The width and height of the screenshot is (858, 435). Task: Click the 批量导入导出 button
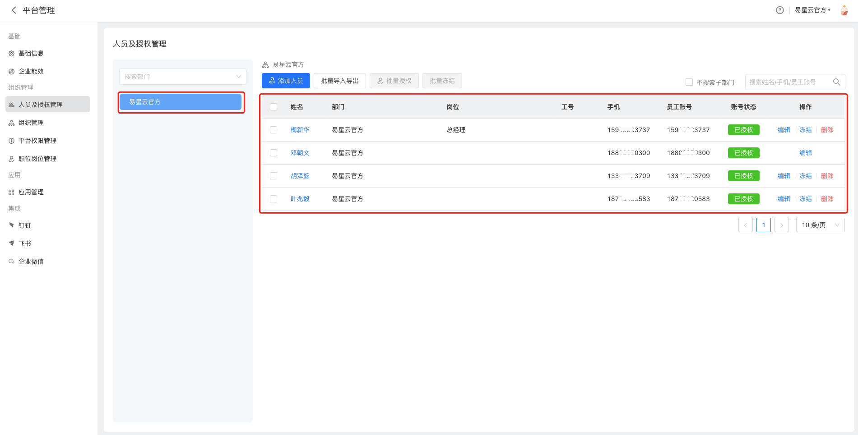pyautogui.click(x=340, y=81)
